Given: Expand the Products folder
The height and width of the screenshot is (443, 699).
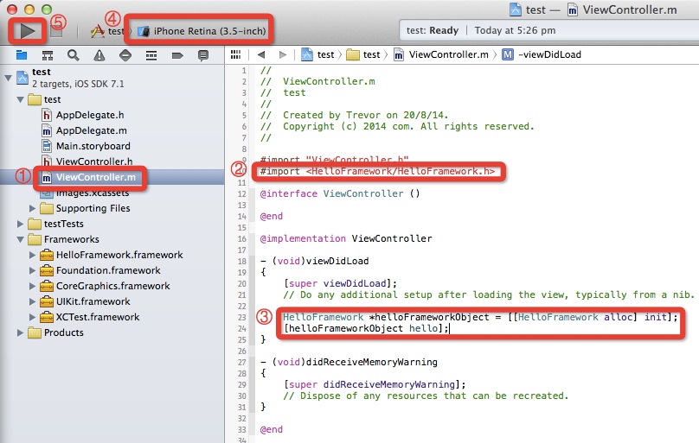Looking at the screenshot, I should pos(21,332).
